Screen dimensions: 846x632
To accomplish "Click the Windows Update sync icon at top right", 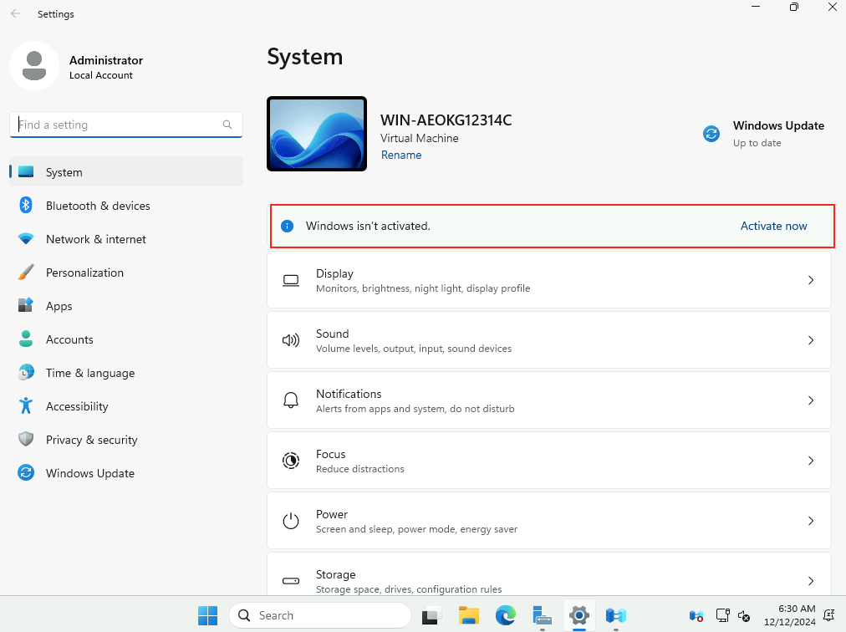I will pos(711,133).
